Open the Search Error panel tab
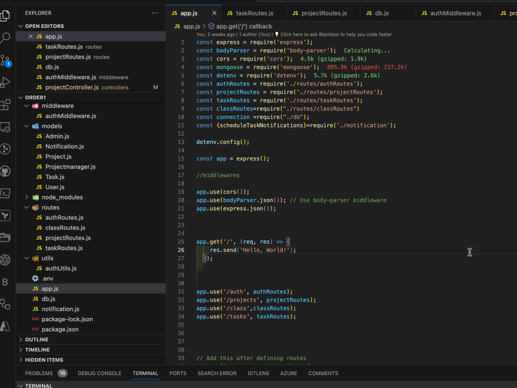517x388 pixels. (217, 373)
